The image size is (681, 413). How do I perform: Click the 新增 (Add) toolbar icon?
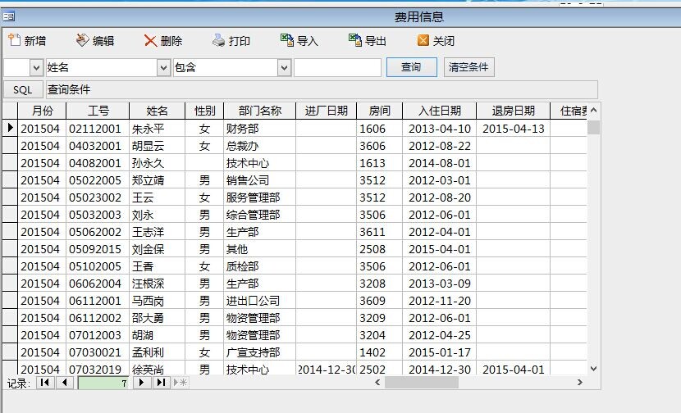14,41
